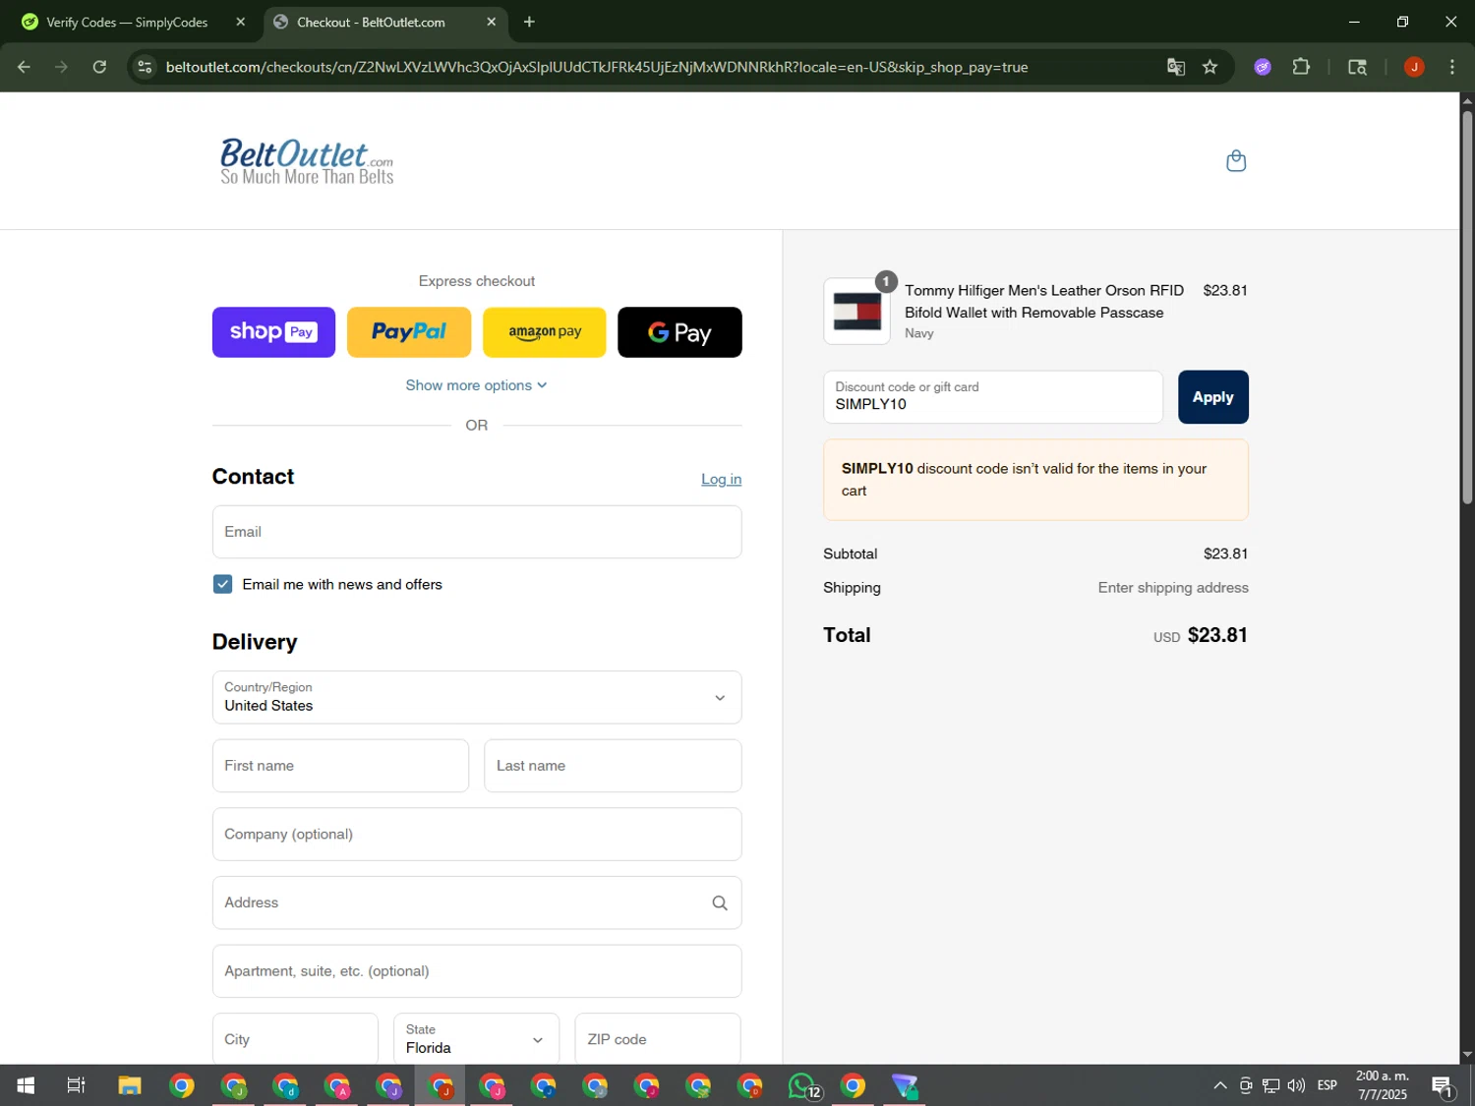Focus the First name field
Screen dimensions: 1475x1106
click(340, 766)
